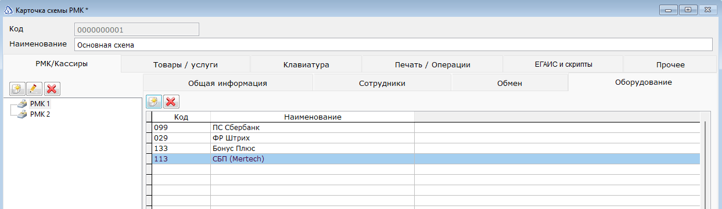Viewport: 722px width, 209px height.
Task: Open the Прочее tab
Action: tap(670, 64)
